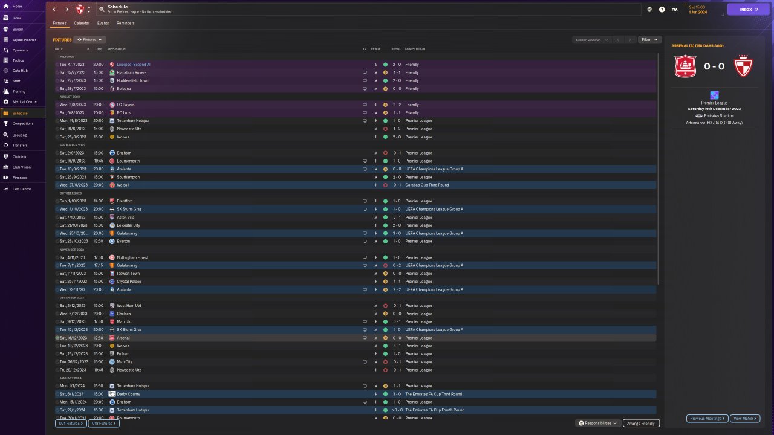Select row circle for Liverpool Second XI fixture

pos(57,64)
